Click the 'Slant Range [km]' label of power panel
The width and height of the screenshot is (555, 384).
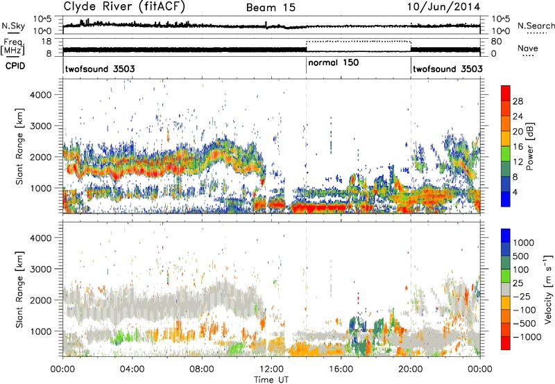pyautogui.click(x=19, y=146)
